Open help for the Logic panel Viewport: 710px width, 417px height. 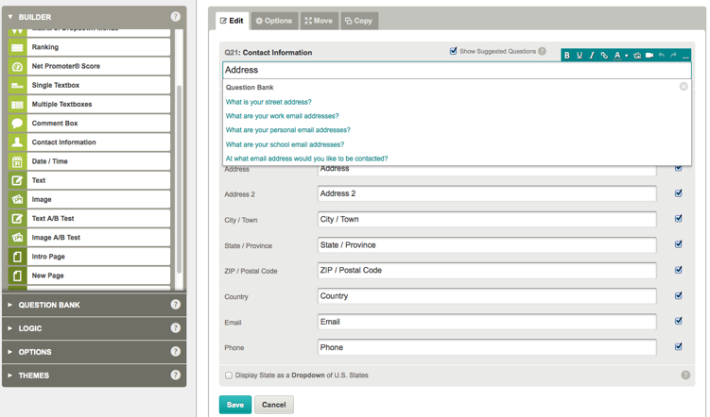click(175, 328)
